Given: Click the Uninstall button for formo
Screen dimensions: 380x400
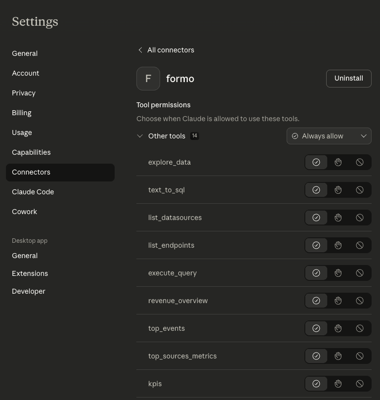Looking at the screenshot, I should pyautogui.click(x=348, y=78).
